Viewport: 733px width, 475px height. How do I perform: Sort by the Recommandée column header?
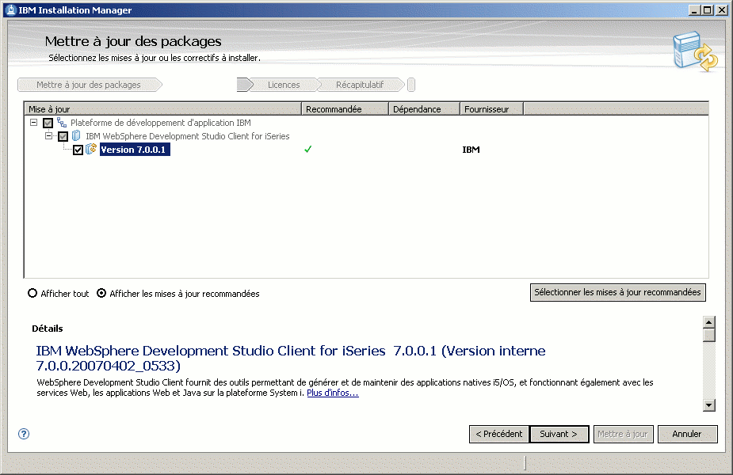[x=345, y=108]
